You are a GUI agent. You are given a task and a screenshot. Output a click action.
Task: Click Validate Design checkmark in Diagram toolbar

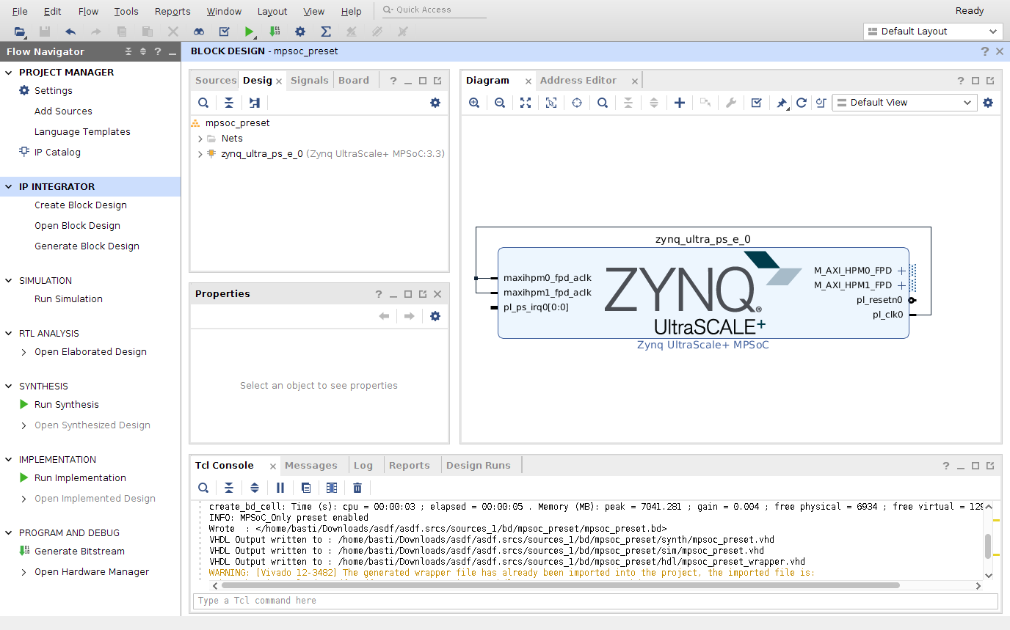(x=757, y=103)
